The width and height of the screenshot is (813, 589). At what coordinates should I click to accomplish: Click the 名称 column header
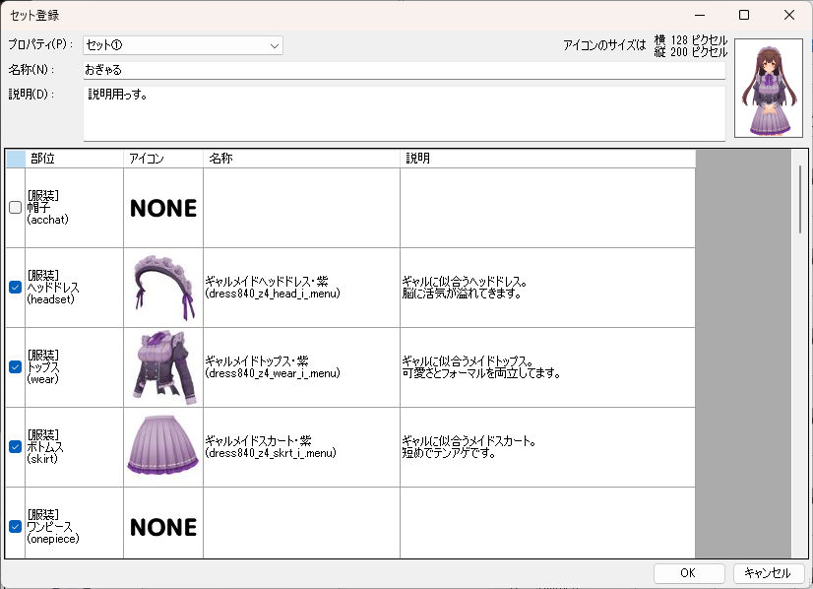tap(300, 159)
